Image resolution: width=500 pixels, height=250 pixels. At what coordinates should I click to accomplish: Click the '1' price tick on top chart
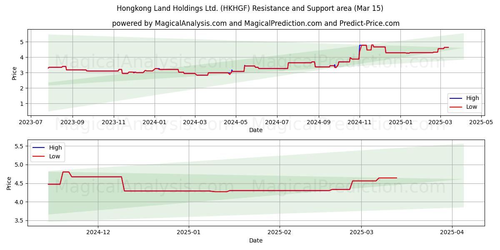tap(23, 104)
